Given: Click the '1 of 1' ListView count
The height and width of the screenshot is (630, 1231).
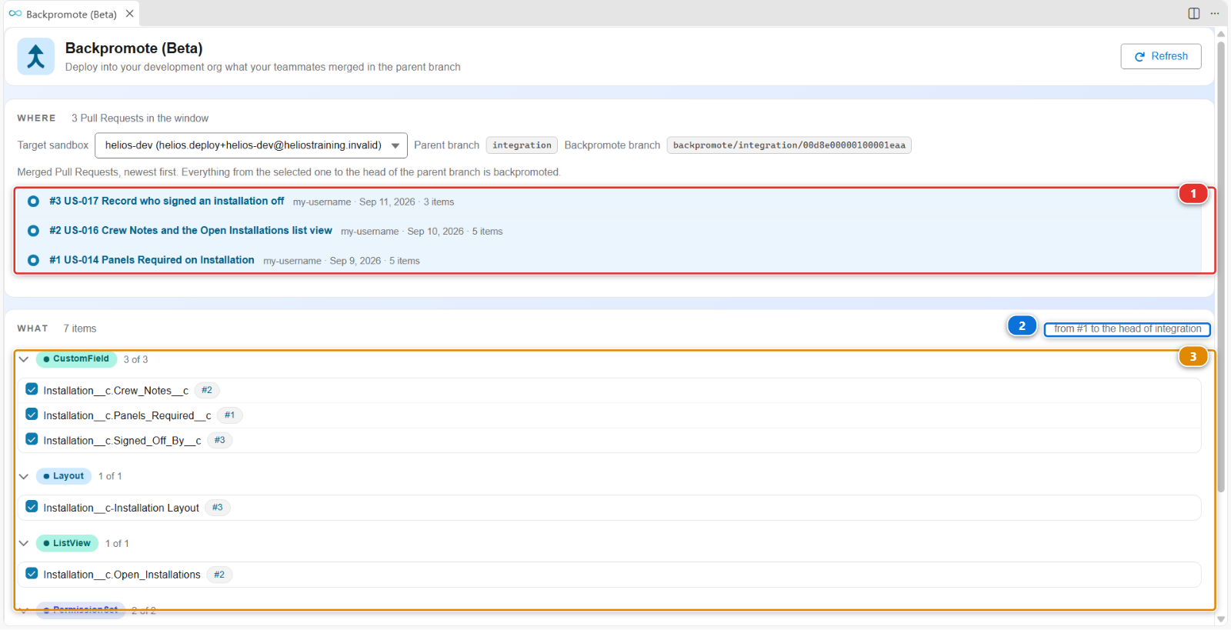Looking at the screenshot, I should (117, 543).
